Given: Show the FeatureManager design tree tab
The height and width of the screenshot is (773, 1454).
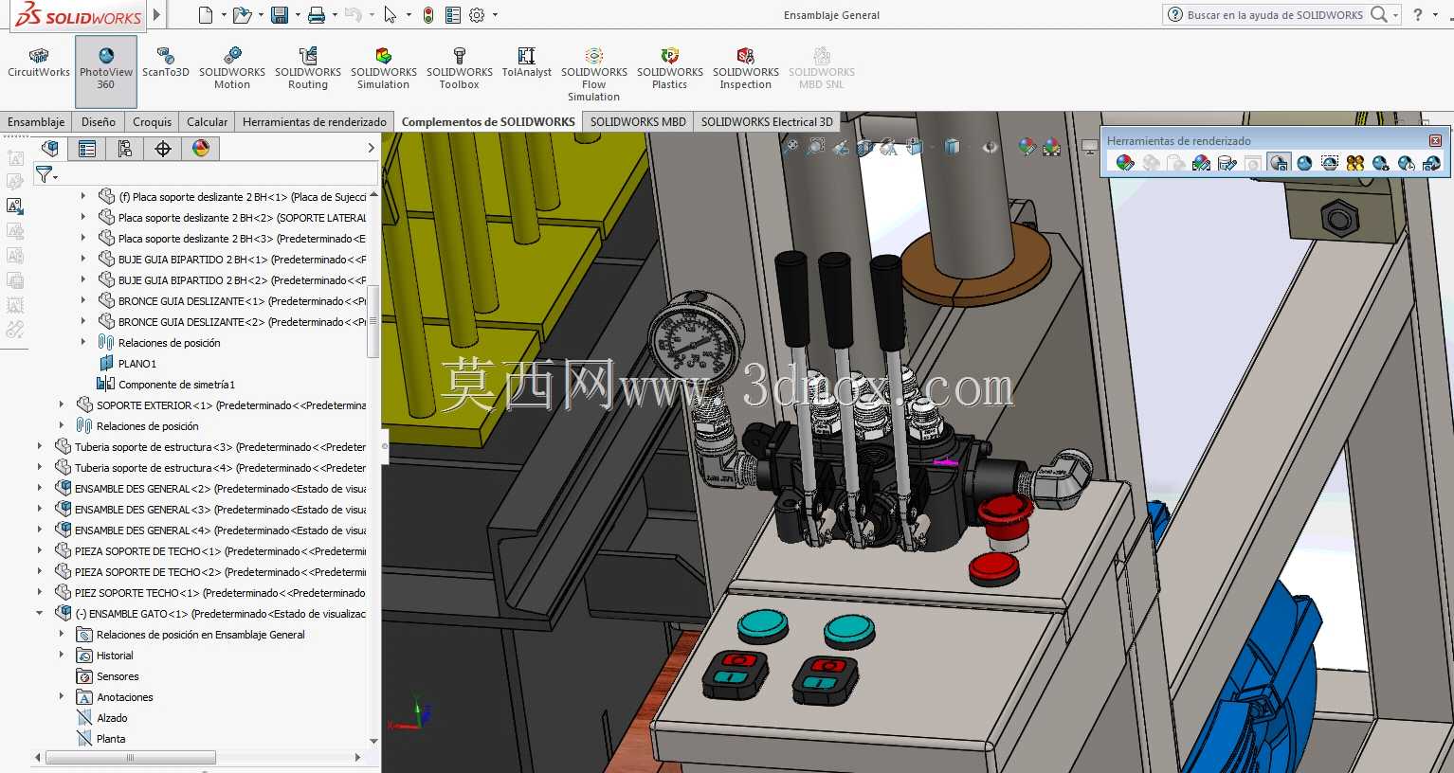Looking at the screenshot, I should (50, 148).
